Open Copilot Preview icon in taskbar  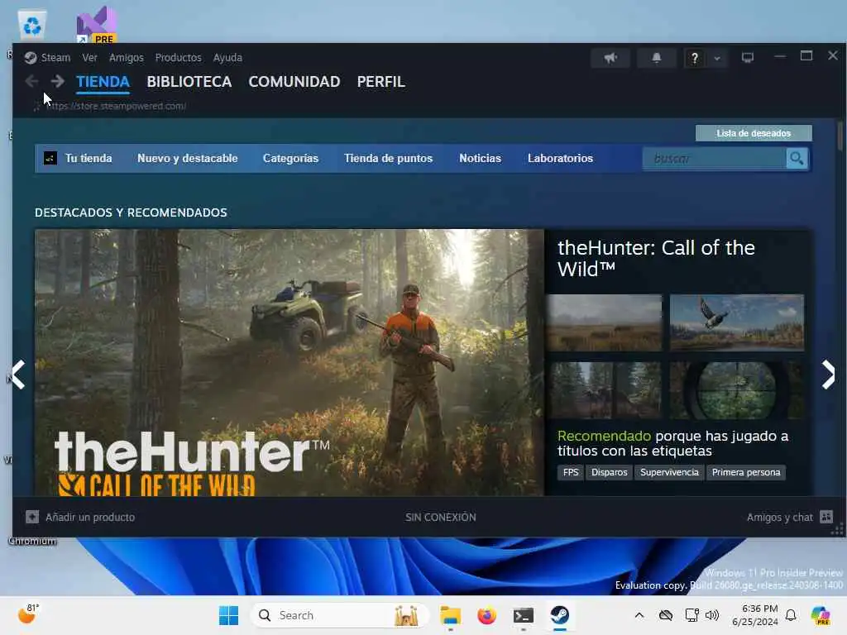pyautogui.click(x=821, y=615)
